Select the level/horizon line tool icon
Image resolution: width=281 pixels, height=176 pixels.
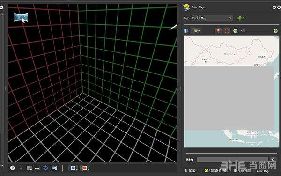point(37,169)
